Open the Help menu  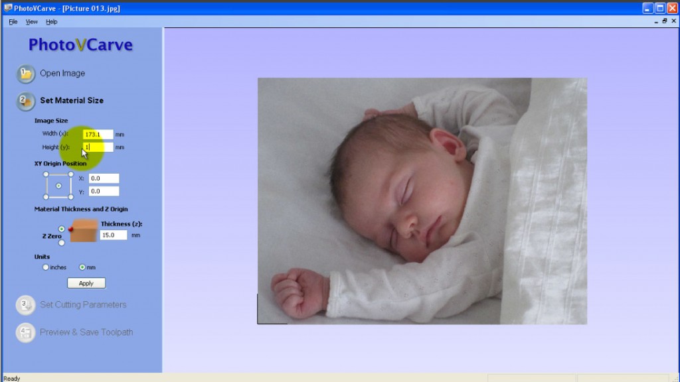pos(52,22)
